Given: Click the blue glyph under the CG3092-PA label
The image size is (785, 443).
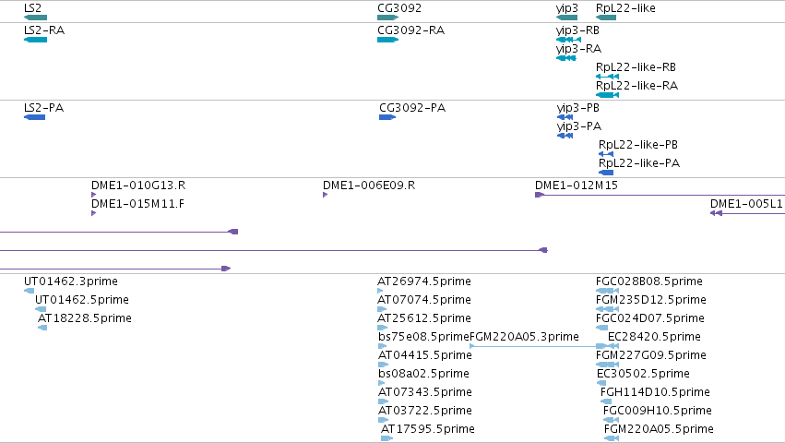Looking at the screenshot, I should (387, 117).
